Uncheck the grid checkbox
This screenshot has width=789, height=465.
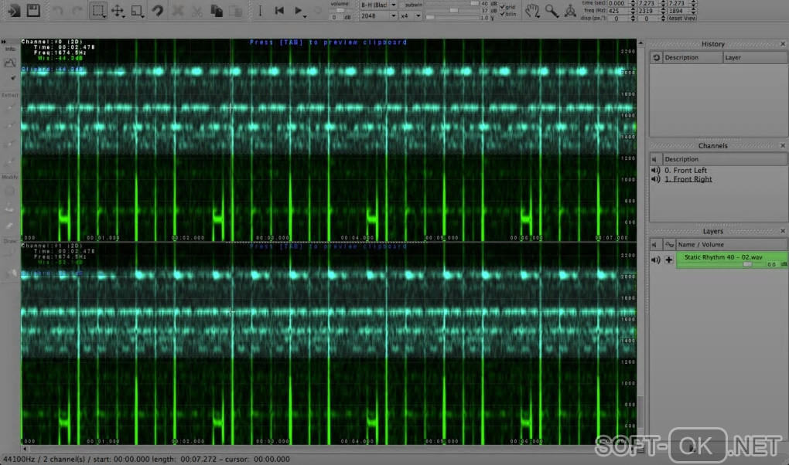[x=502, y=7]
